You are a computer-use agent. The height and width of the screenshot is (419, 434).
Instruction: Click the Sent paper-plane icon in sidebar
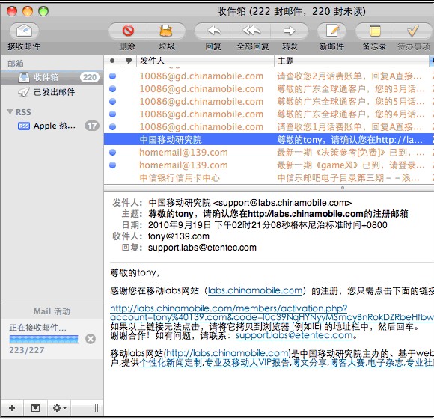coord(23,92)
